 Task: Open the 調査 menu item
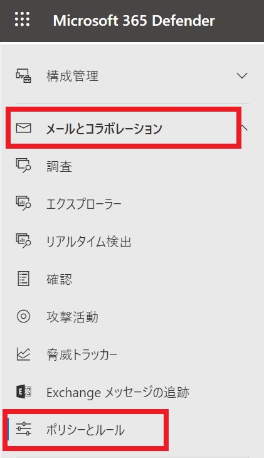[x=60, y=166]
